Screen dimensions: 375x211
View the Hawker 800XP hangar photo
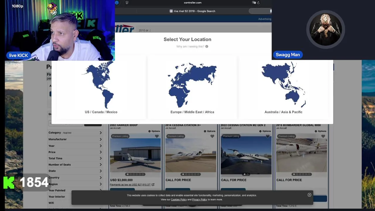(135, 155)
